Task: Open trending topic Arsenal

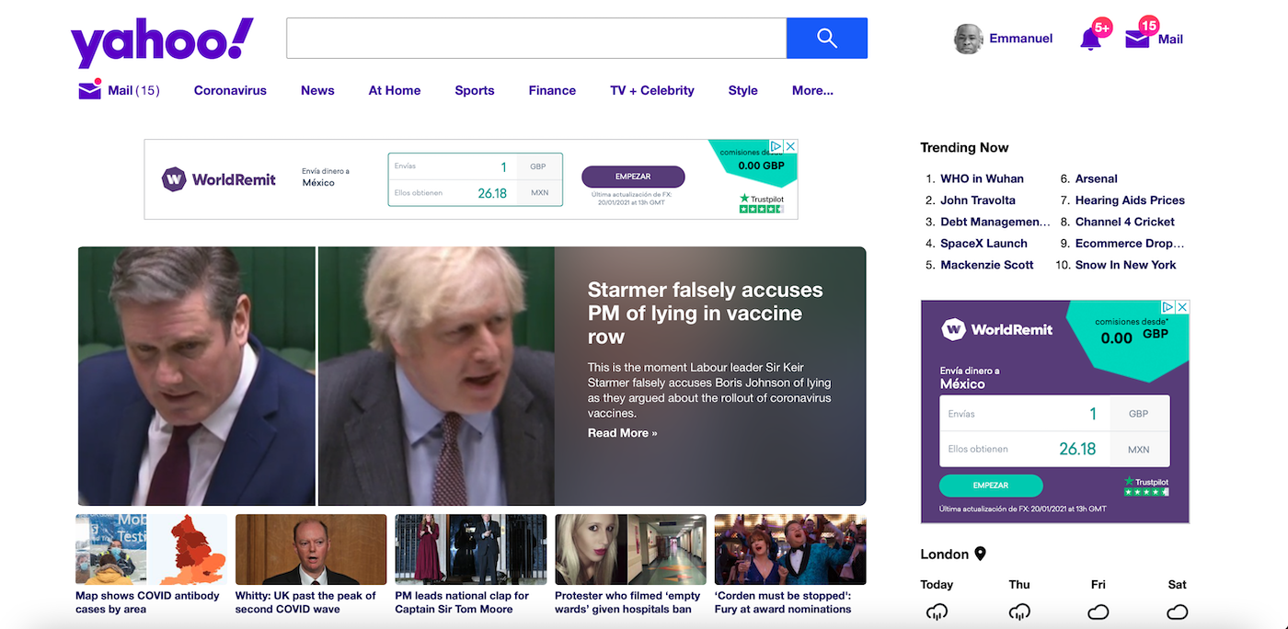Action: pyautogui.click(x=1097, y=178)
